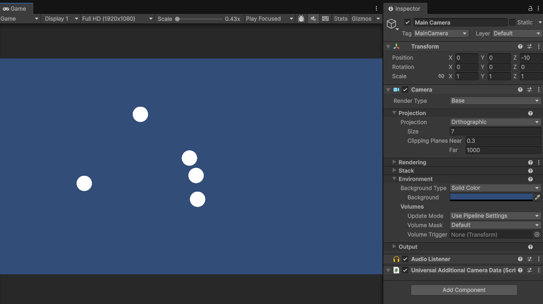
Task: Open the Camera component more-options menu
Action: (x=538, y=90)
